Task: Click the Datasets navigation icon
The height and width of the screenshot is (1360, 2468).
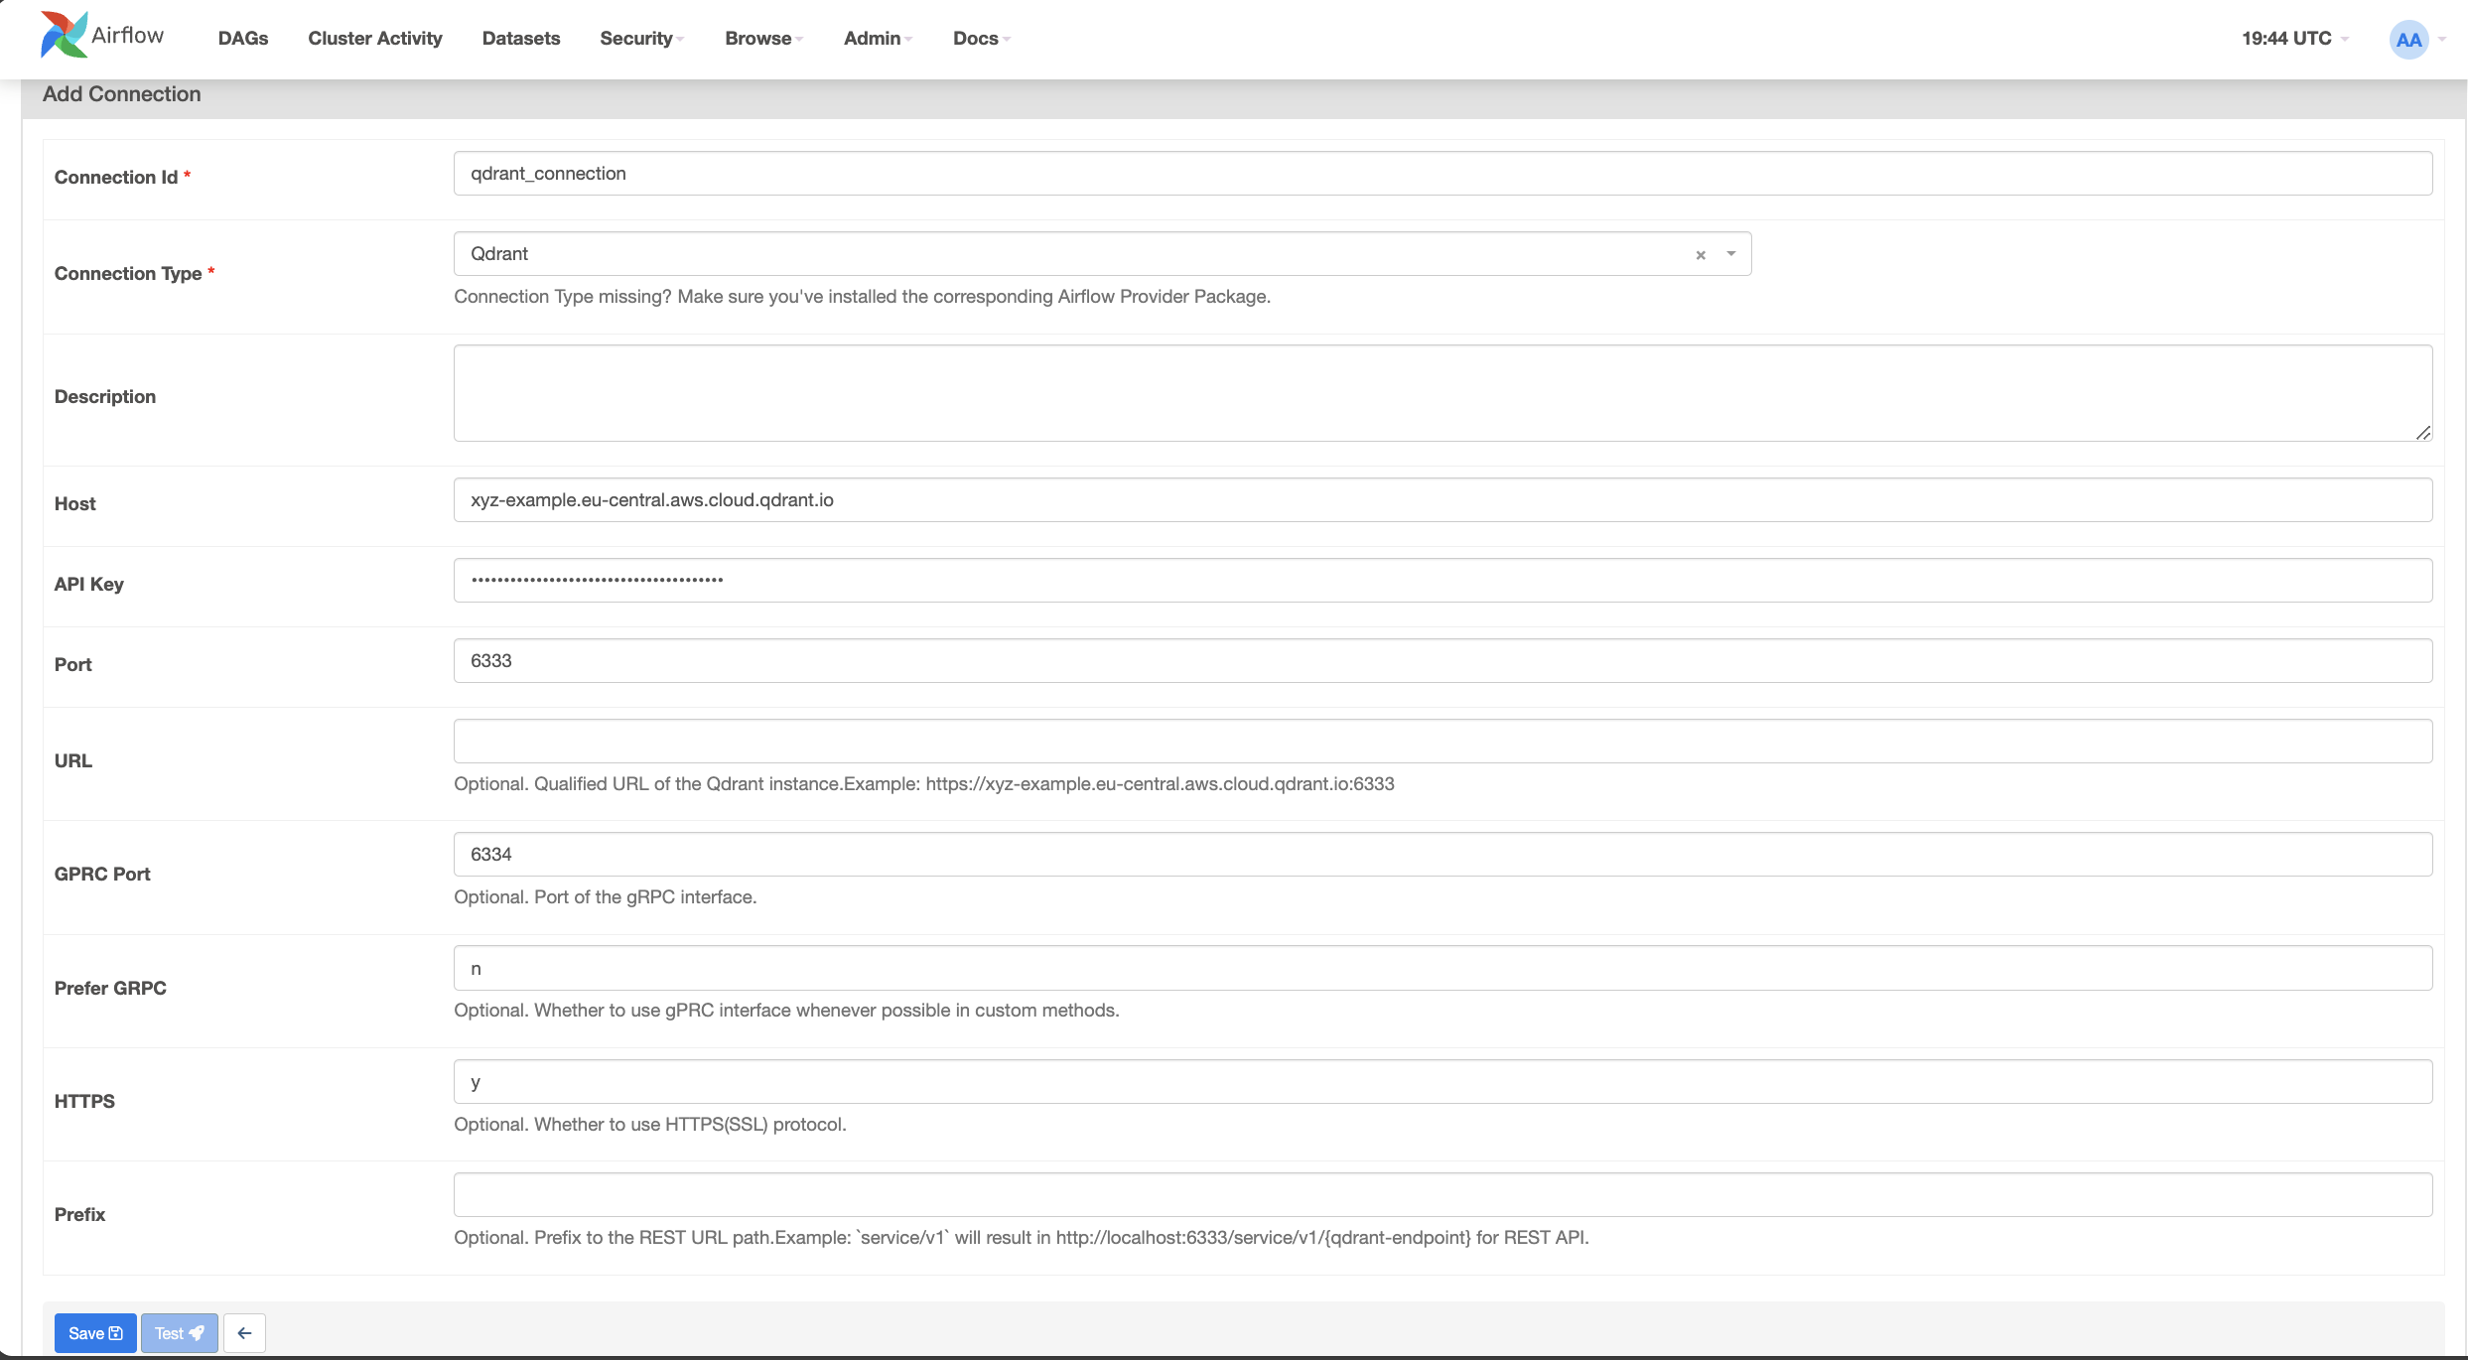Action: tap(521, 37)
